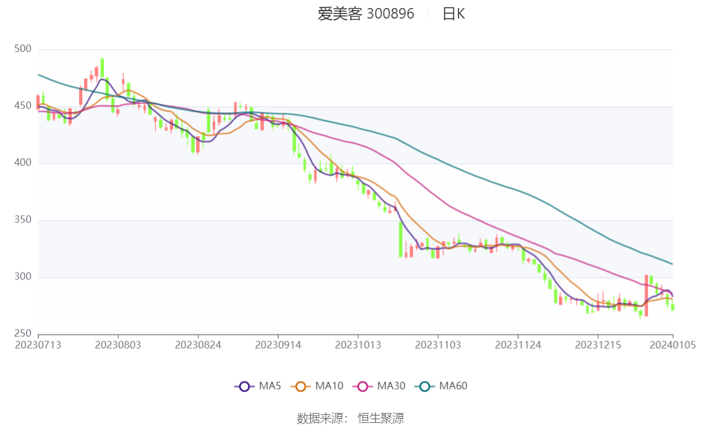The width and height of the screenshot is (701, 426).
Task: Select the 20231103 x-axis date label
Action: point(438,345)
